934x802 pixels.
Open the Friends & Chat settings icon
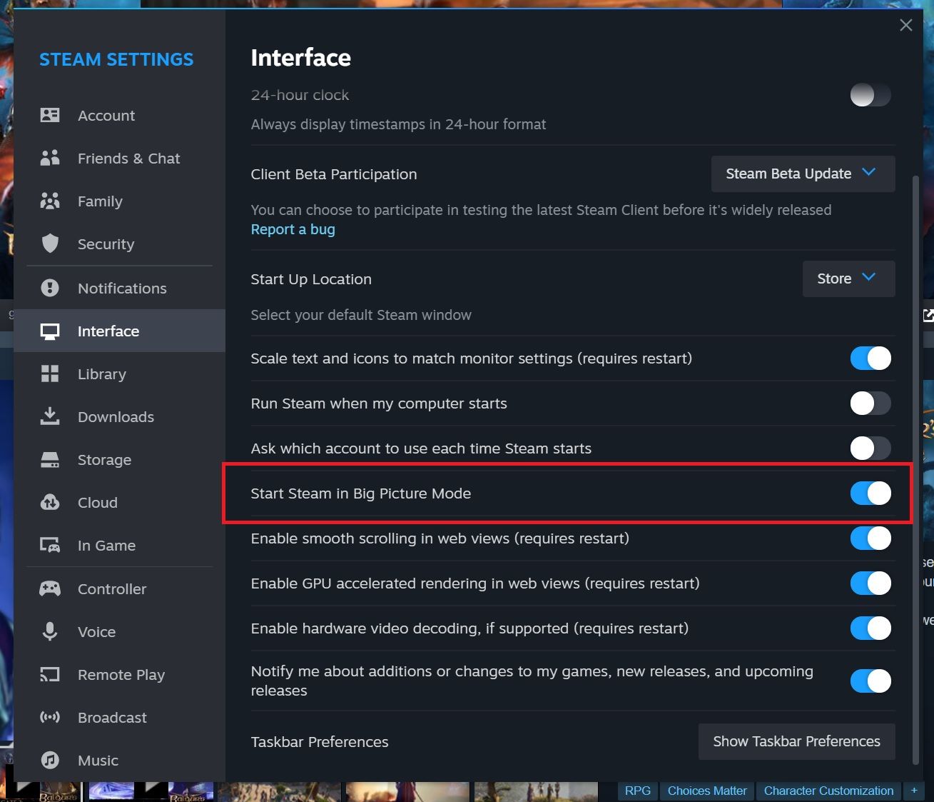[x=50, y=158]
